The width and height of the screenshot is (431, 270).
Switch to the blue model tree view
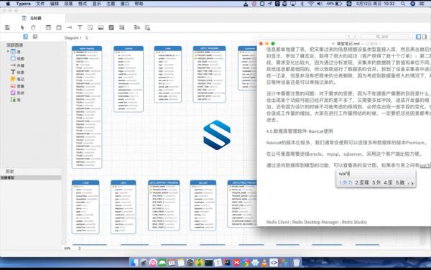pyautogui.click(x=25, y=37)
